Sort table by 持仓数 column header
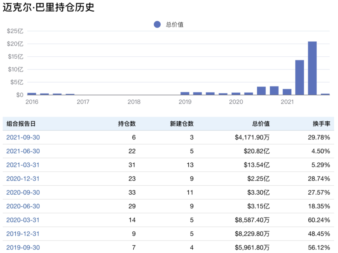This screenshot has width=338, height=253. 127,124
